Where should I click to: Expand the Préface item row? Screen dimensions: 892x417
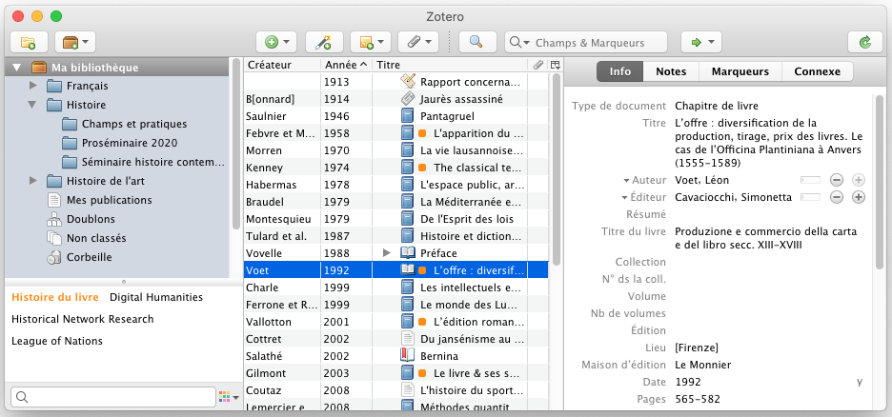pyautogui.click(x=388, y=253)
